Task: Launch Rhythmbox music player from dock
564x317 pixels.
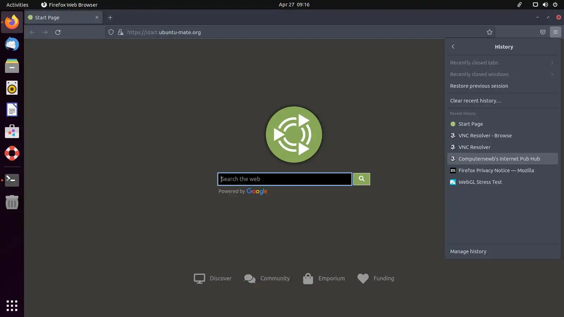Action: click(12, 88)
